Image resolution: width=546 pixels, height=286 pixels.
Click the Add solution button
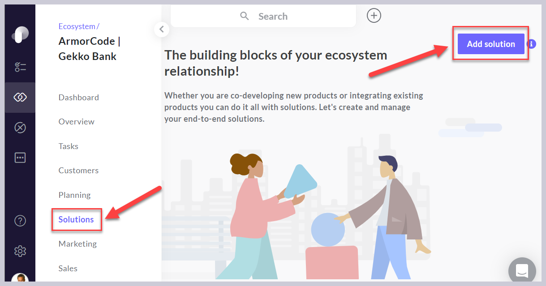click(x=491, y=44)
